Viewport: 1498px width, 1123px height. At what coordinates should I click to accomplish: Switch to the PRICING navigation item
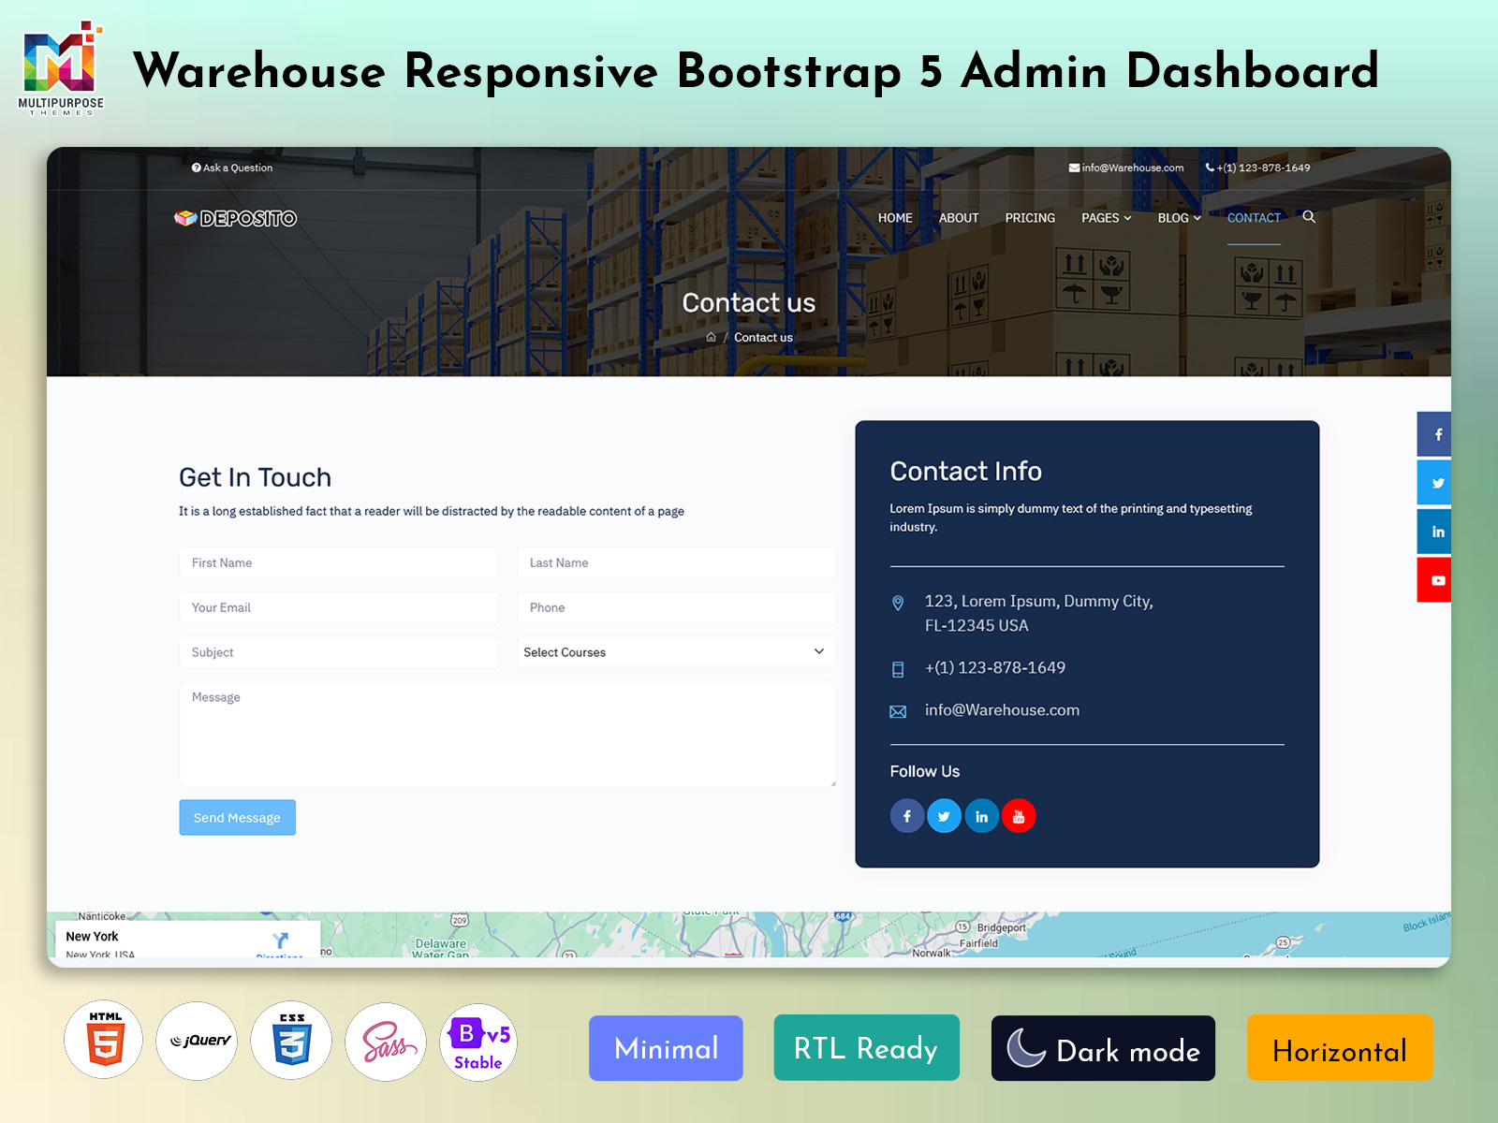tap(1029, 217)
